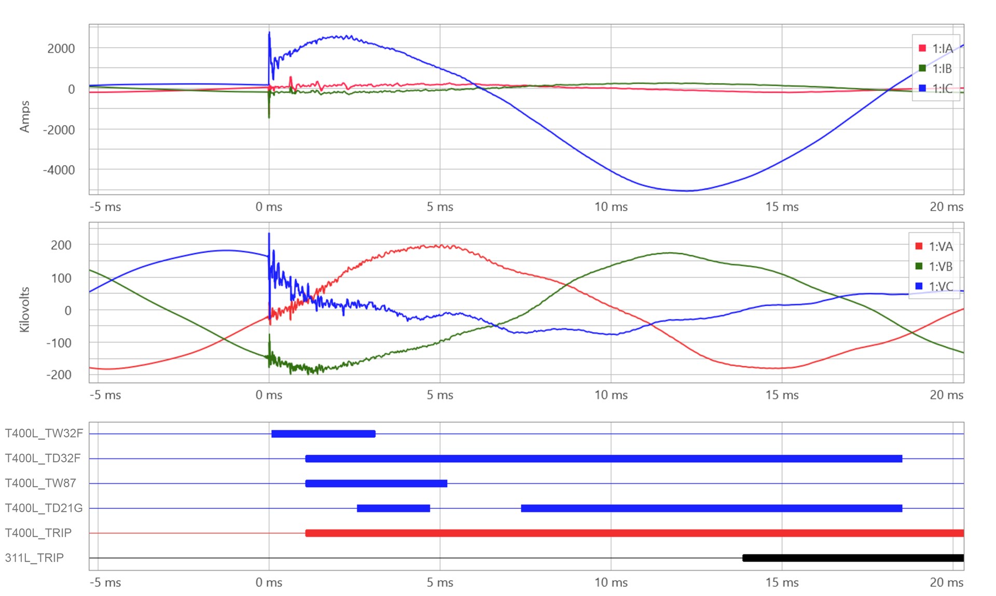Click the T400L_TW87 asserted bar

pos(376,483)
